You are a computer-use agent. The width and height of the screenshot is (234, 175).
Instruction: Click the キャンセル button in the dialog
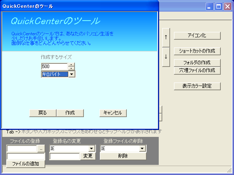pos(113,113)
